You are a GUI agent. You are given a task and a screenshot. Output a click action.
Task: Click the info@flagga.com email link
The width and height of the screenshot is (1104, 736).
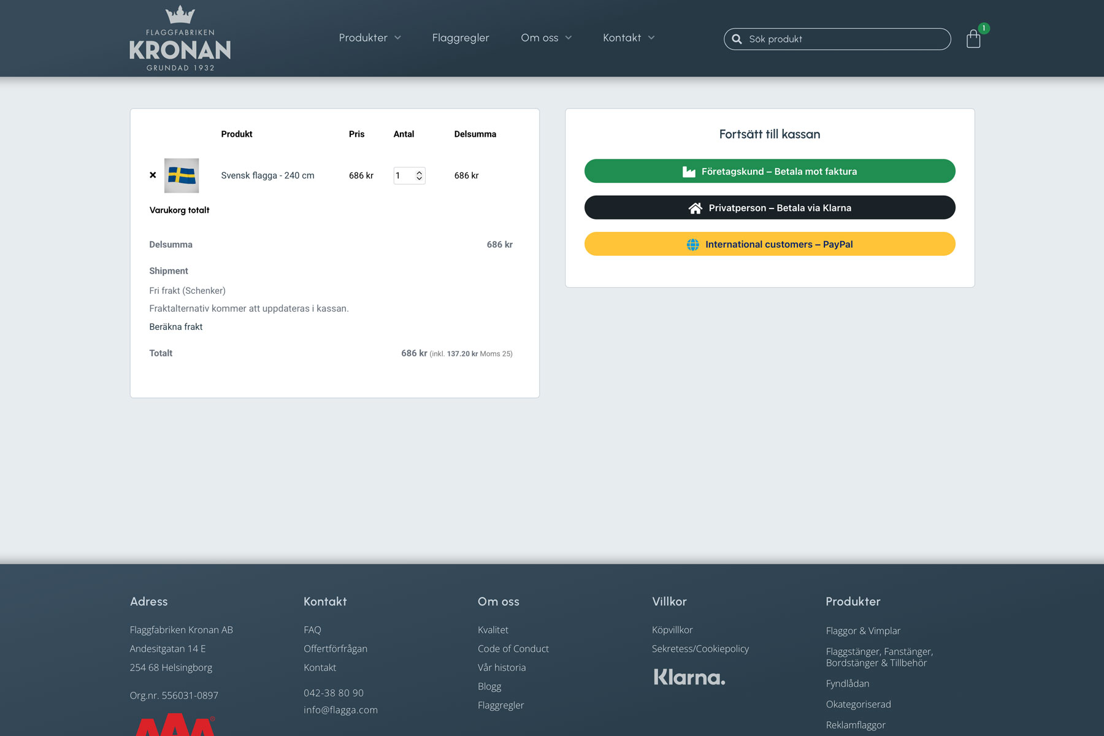340,710
